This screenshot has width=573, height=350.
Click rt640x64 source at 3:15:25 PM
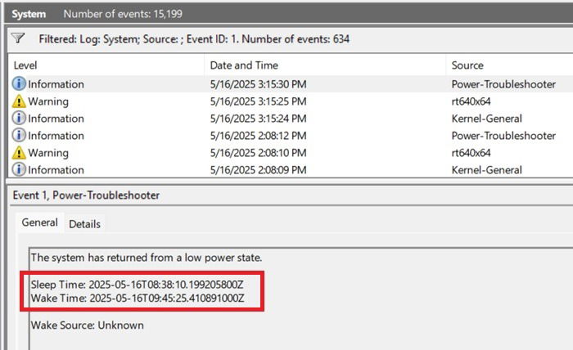point(471,101)
